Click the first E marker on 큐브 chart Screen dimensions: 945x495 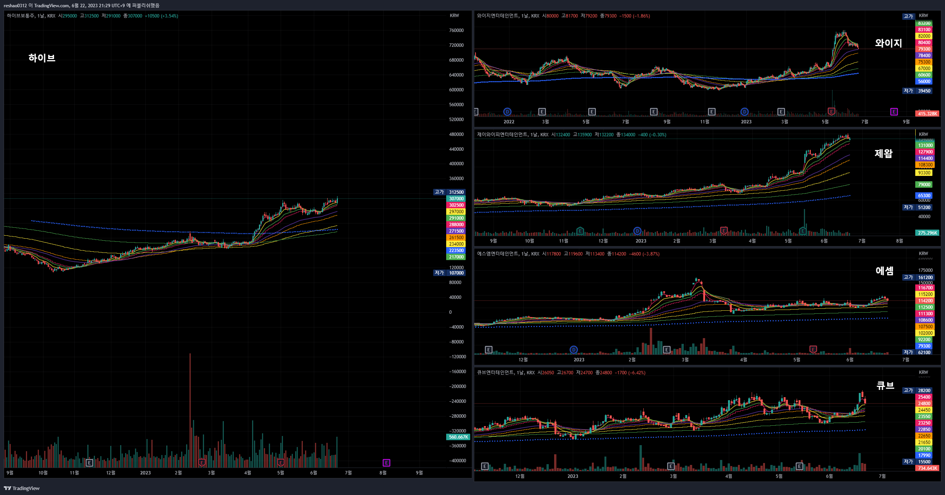pyautogui.click(x=485, y=466)
